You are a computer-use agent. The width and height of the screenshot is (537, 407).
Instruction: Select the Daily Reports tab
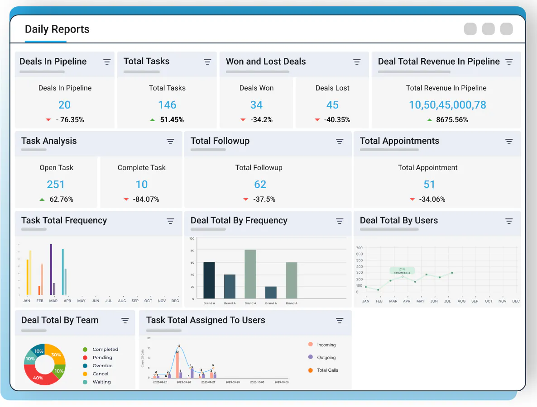click(x=57, y=29)
